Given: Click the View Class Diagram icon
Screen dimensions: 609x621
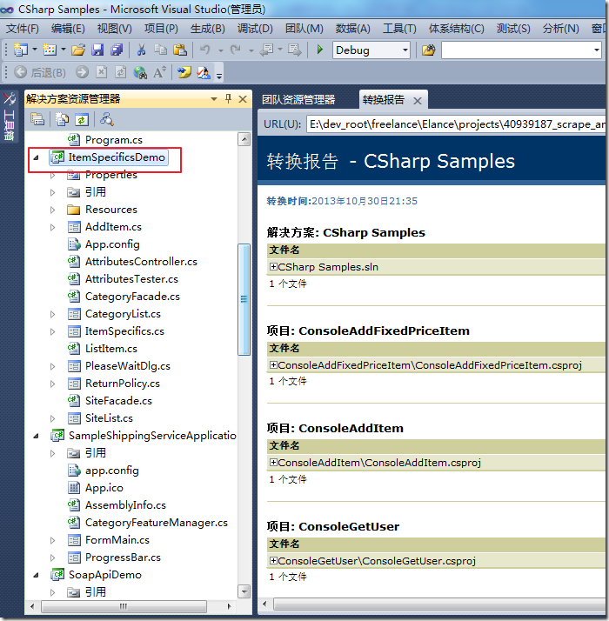Looking at the screenshot, I should click(107, 119).
